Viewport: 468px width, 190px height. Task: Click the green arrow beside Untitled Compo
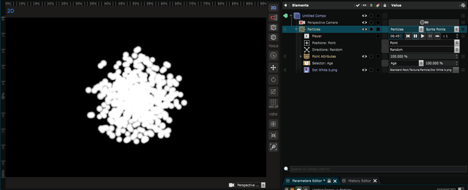click(x=286, y=16)
